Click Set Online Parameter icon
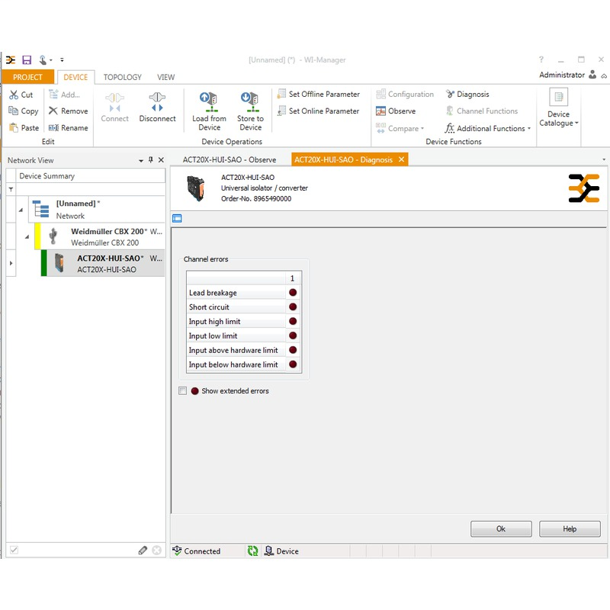 [281, 111]
